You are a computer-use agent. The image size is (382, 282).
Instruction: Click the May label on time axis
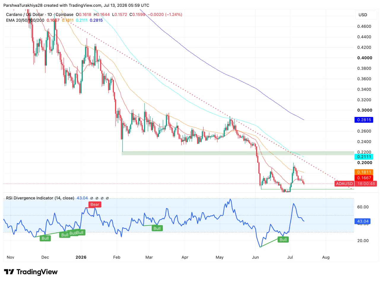[x=220, y=257]
